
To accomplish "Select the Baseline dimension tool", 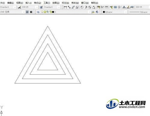I will [x=102, y=7].
